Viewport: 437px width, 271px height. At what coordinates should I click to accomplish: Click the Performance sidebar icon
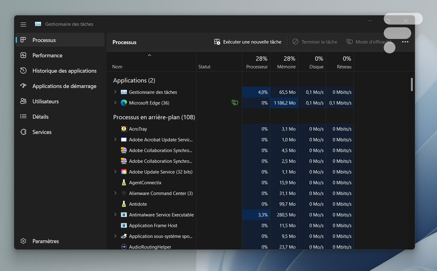click(x=23, y=55)
